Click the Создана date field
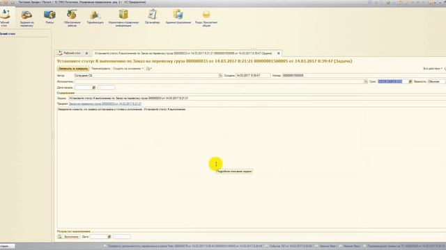 tap(253, 76)
